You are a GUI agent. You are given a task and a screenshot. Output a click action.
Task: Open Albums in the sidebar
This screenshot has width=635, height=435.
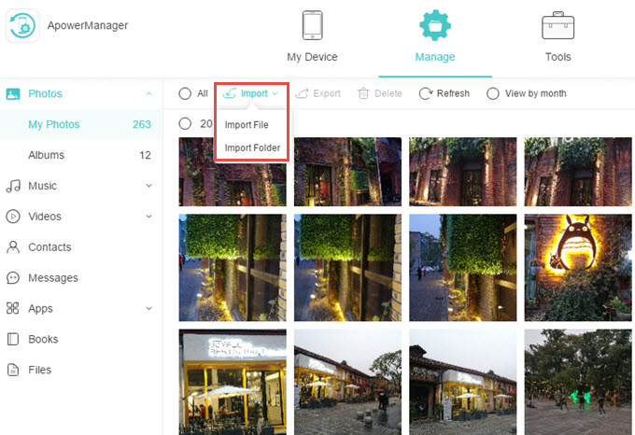tap(81, 155)
